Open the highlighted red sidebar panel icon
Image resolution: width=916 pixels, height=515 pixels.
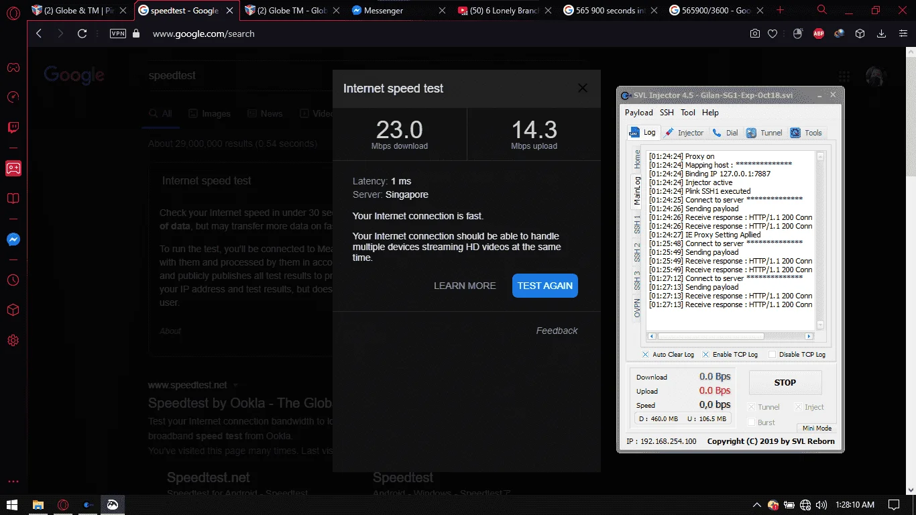[13, 168]
